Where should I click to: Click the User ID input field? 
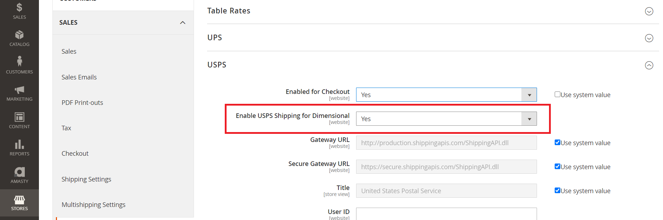pyautogui.click(x=446, y=214)
